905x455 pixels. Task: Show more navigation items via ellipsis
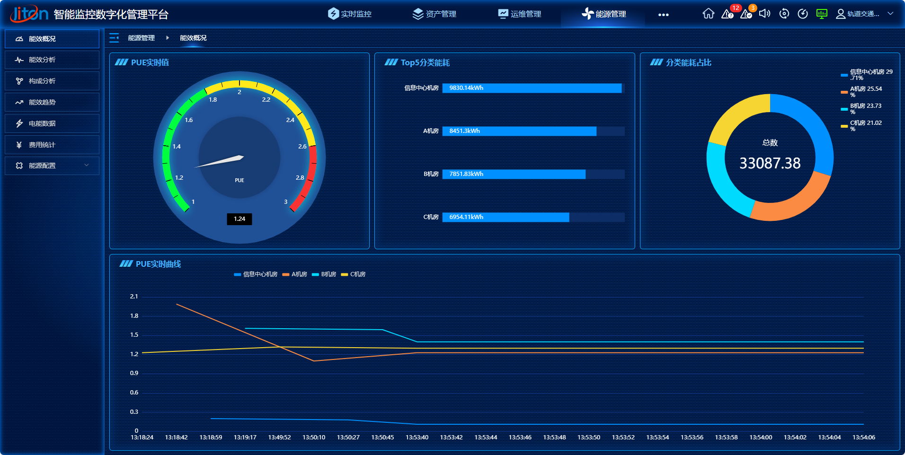click(x=663, y=15)
